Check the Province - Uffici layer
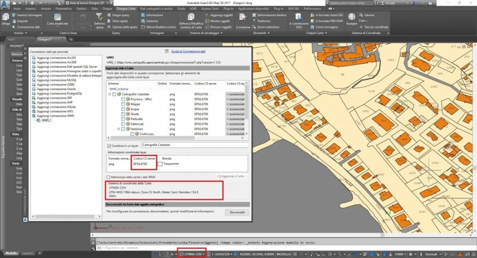Screen dimensions: 477x258 [123, 99]
